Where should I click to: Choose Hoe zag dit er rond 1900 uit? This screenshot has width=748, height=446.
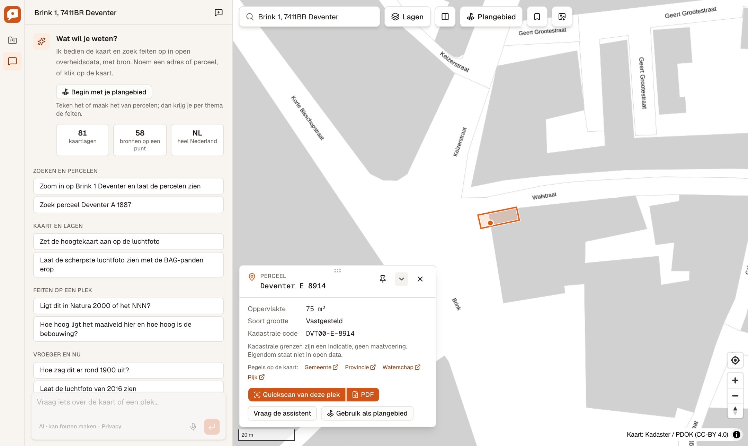click(128, 370)
